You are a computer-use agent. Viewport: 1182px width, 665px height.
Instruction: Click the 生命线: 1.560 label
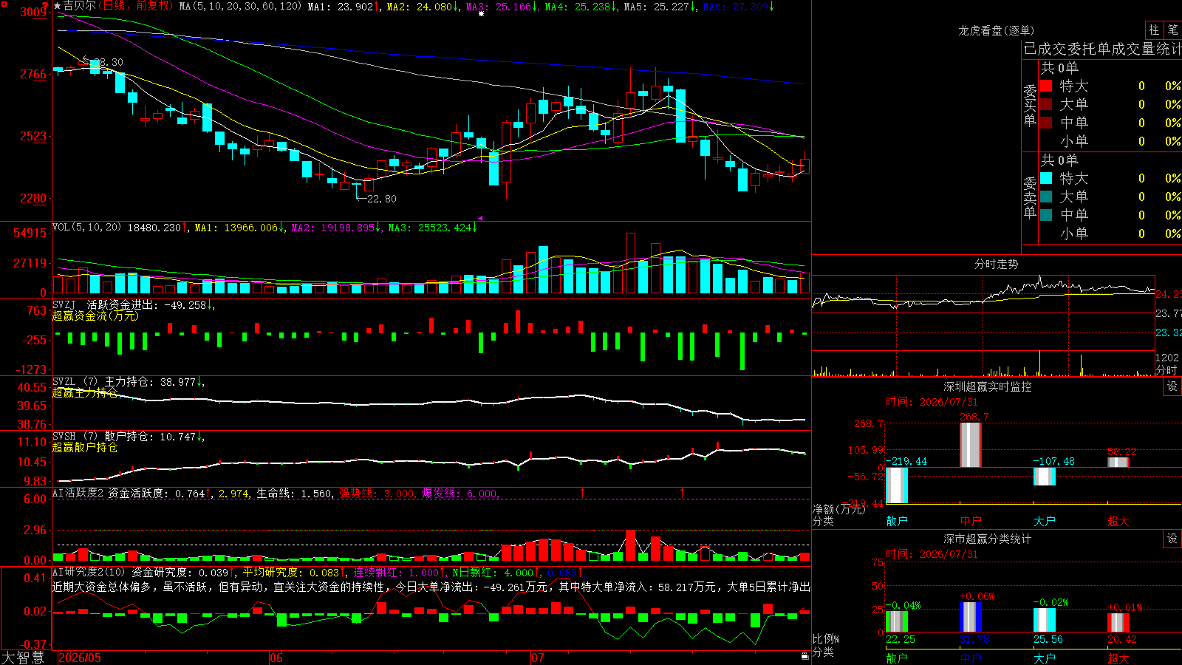[x=293, y=493]
